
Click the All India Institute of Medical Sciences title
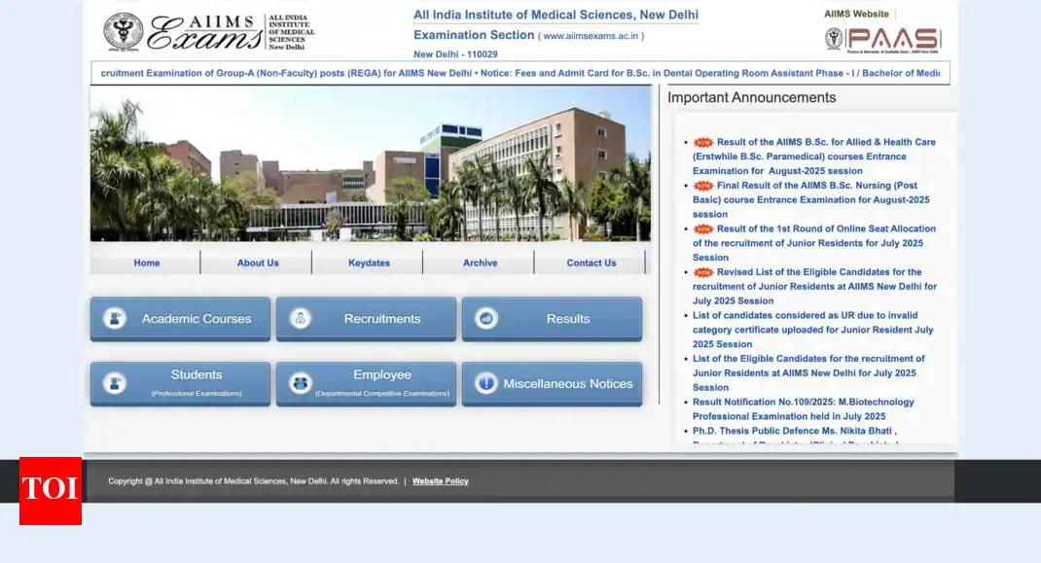pos(556,15)
